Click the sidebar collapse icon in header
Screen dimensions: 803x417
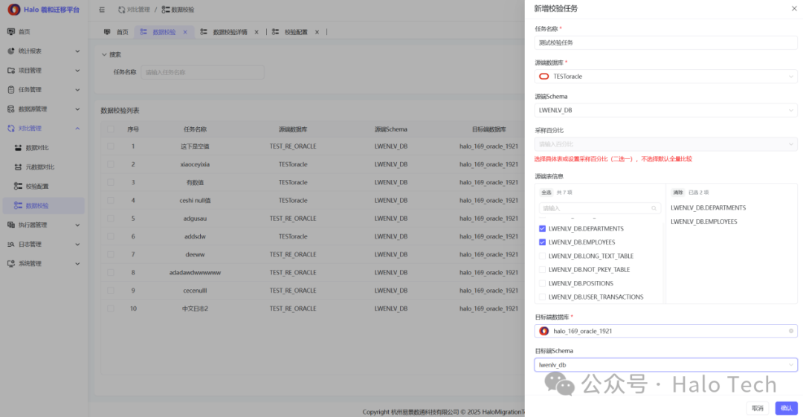(102, 10)
